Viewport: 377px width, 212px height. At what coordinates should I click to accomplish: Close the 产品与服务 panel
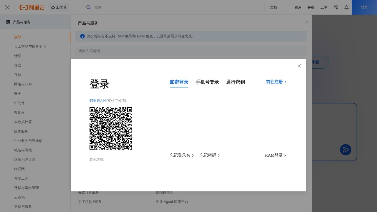[307, 22]
